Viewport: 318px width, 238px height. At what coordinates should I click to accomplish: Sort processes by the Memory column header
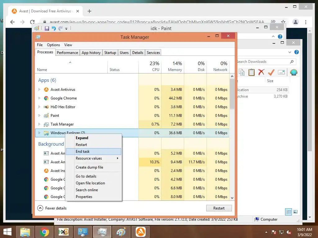click(173, 67)
